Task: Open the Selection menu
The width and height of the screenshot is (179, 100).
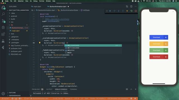Action: pos(21,1)
